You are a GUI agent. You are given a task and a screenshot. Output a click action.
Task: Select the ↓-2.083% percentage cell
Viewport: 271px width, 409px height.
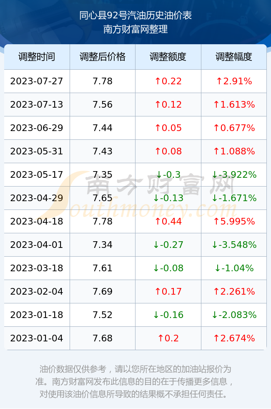click(x=234, y=315)
